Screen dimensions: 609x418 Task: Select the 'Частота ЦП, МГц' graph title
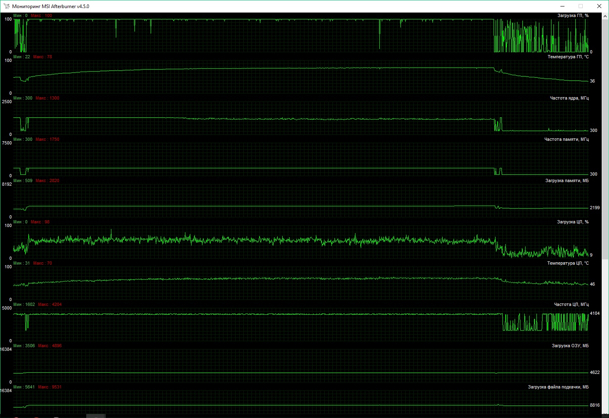click(571, 304)
